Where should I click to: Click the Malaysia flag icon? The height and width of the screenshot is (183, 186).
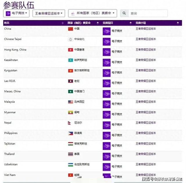tap(70, 102)
